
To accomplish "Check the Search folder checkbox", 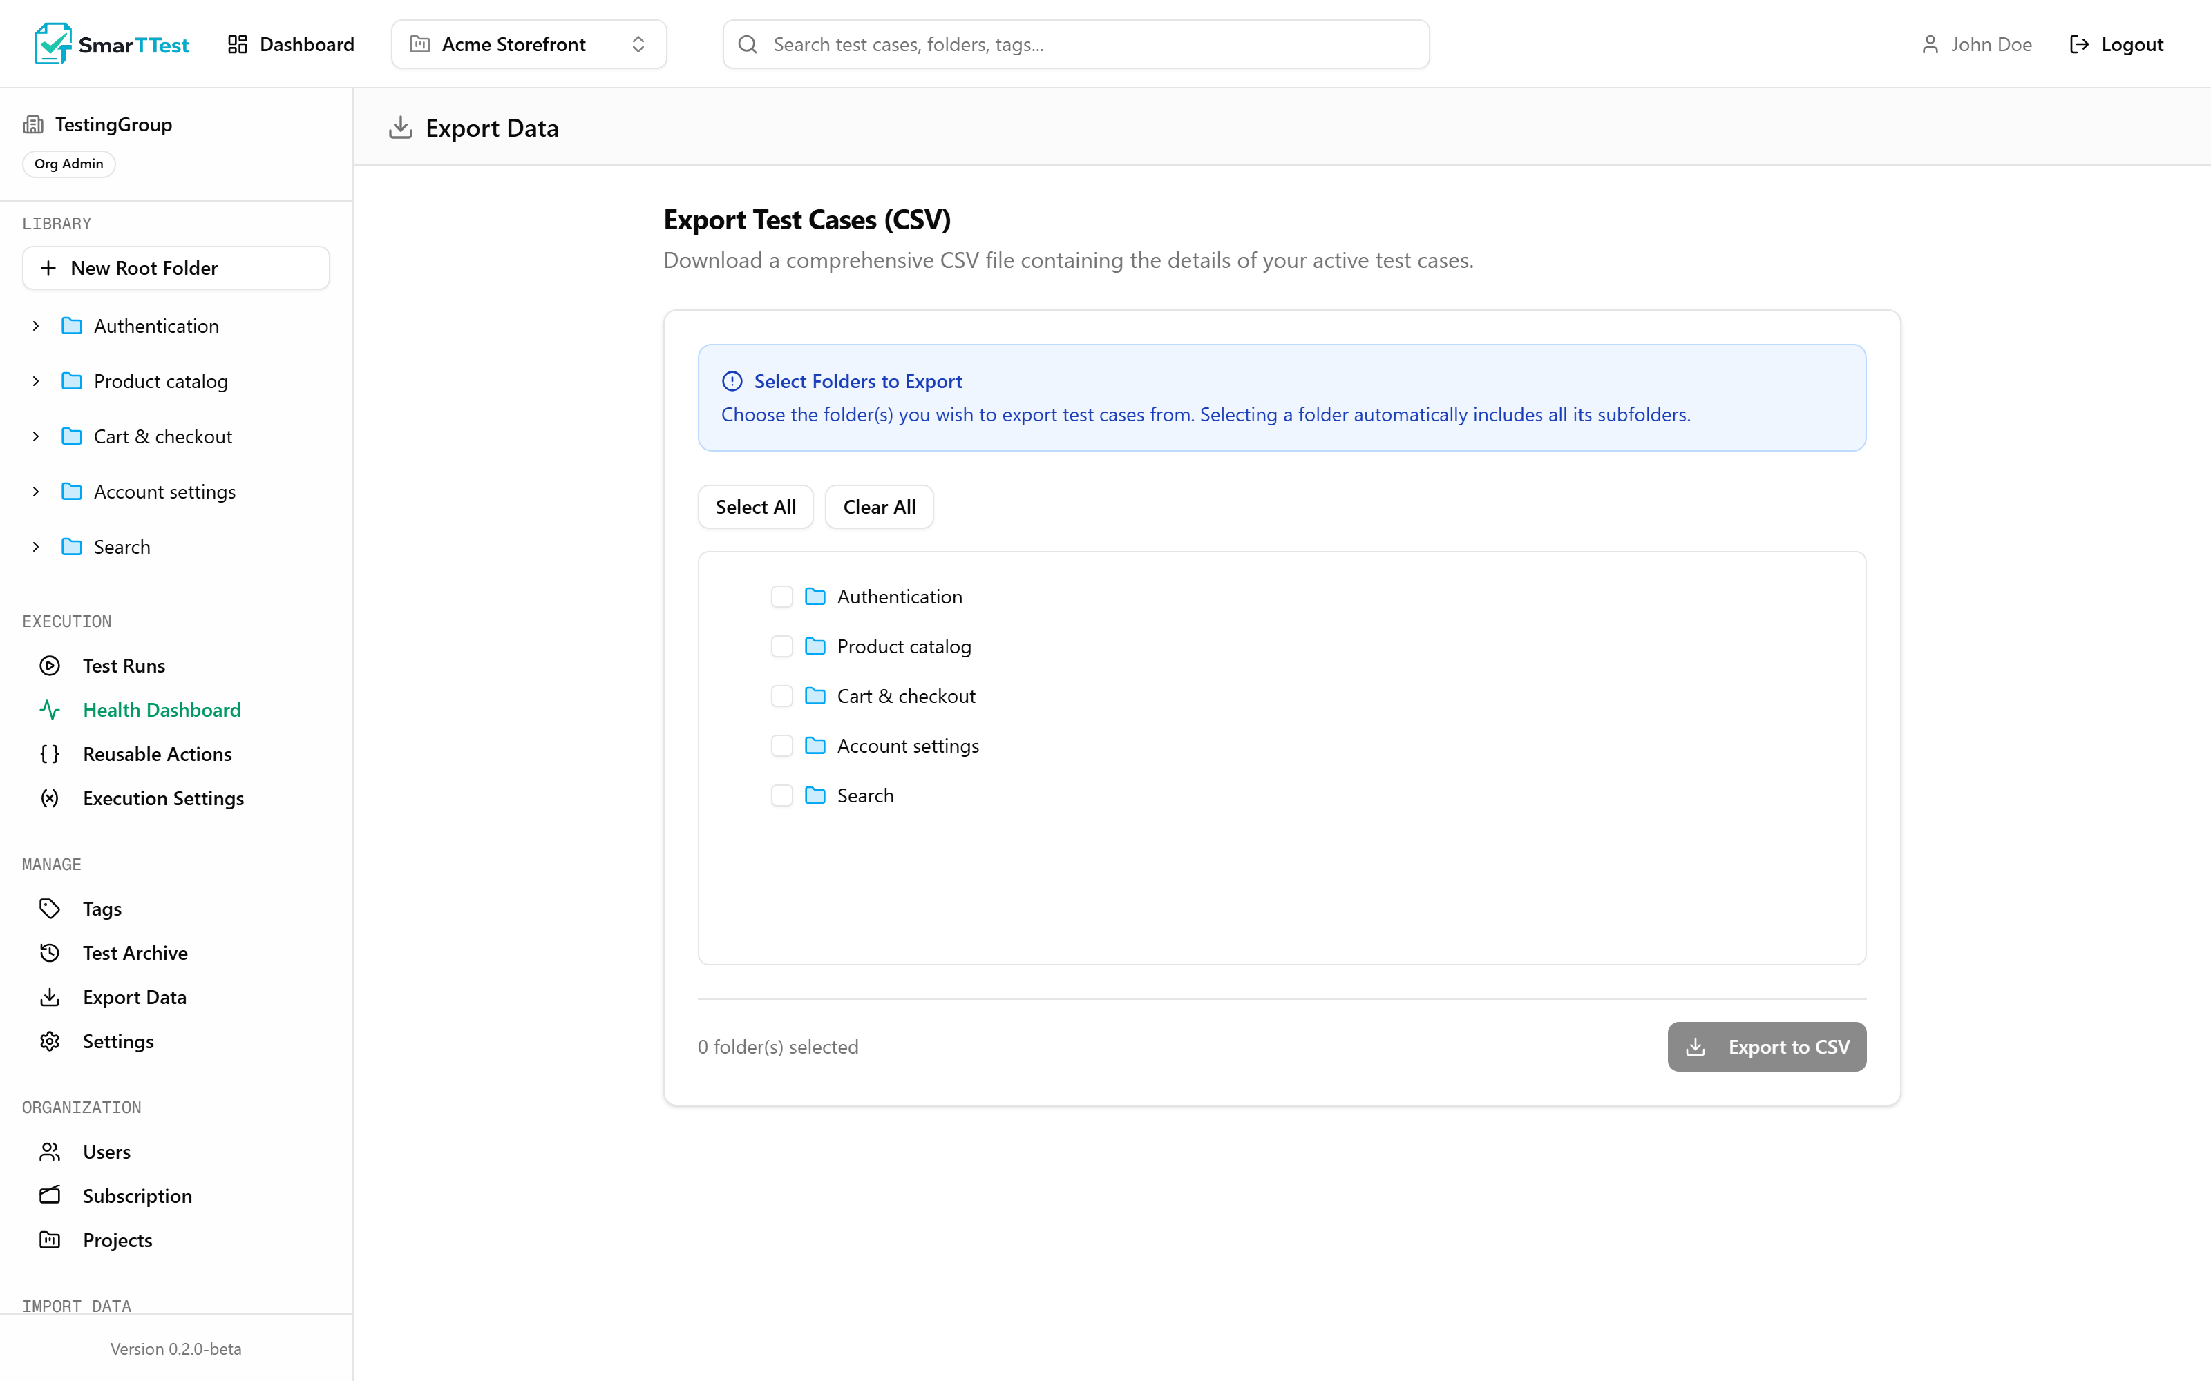I will pos(782,795).
